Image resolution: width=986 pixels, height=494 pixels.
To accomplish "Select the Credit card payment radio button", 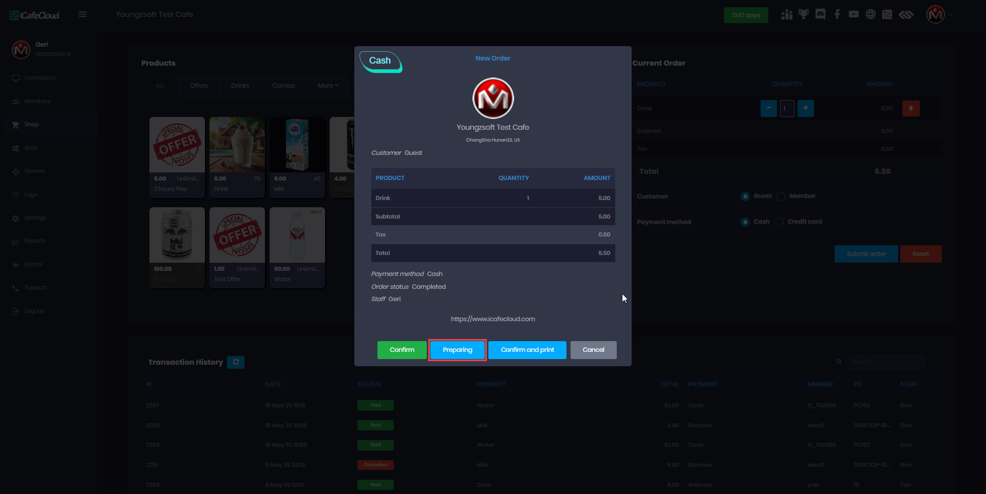I will tap(779, 222).
